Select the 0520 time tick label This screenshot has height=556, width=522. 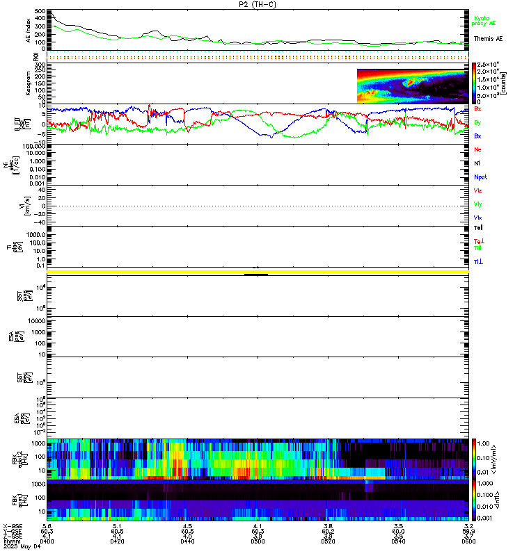(328, 541)
